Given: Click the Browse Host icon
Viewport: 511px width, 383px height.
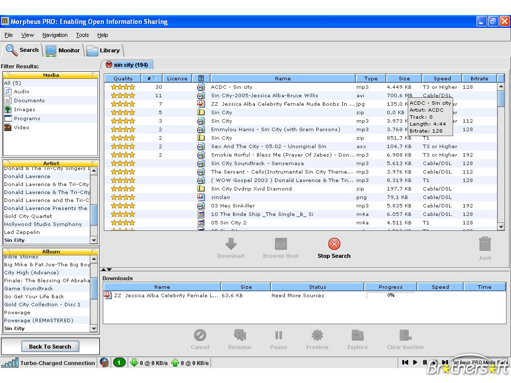Looking at the screenshot, I should click(280, 243).
